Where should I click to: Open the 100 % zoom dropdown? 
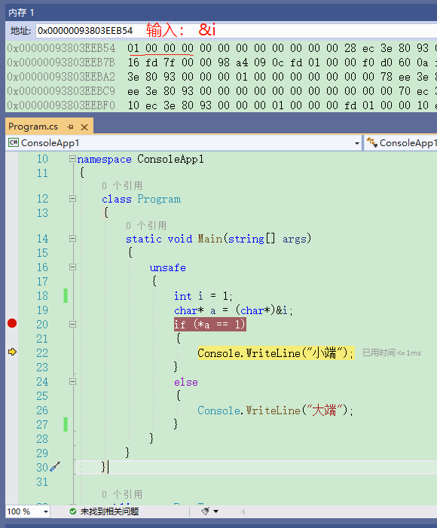pyautogui.click(x=46, y=512)
